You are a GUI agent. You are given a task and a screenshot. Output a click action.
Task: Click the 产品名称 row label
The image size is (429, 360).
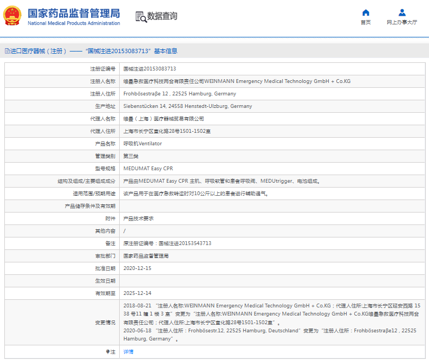(105, 144)
